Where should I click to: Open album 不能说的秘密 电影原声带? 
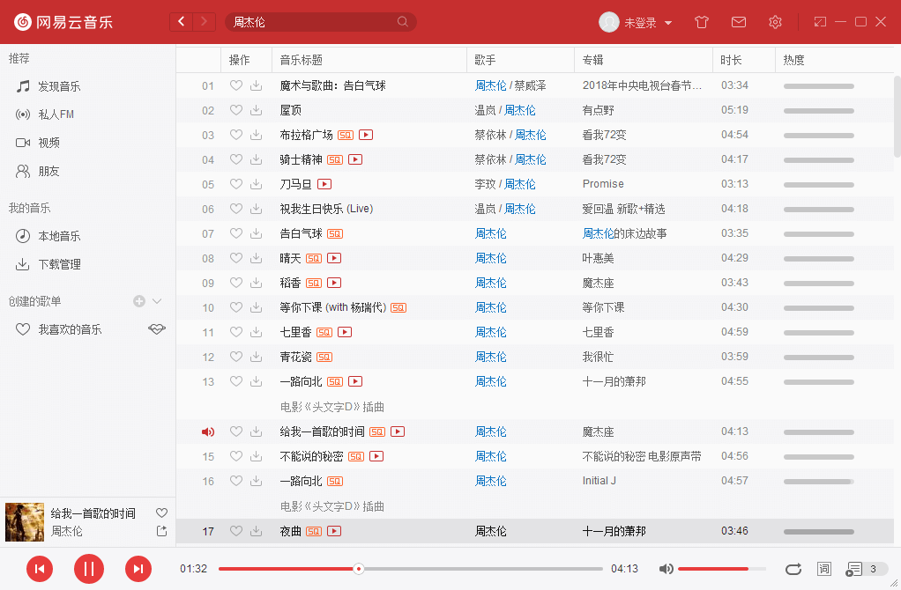tap(642, 456)
